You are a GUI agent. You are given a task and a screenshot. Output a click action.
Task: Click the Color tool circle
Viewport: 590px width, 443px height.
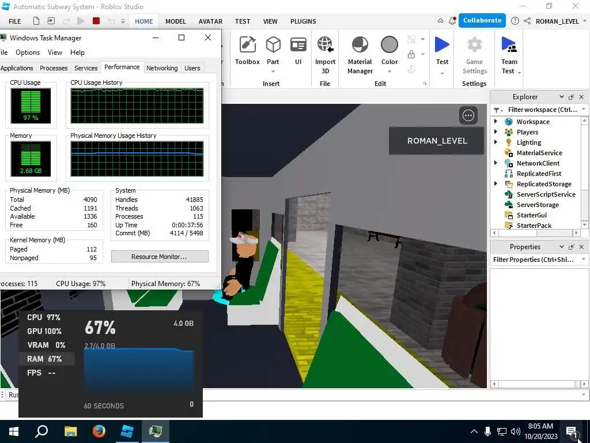pyautogui.click(x=389, y=45)
